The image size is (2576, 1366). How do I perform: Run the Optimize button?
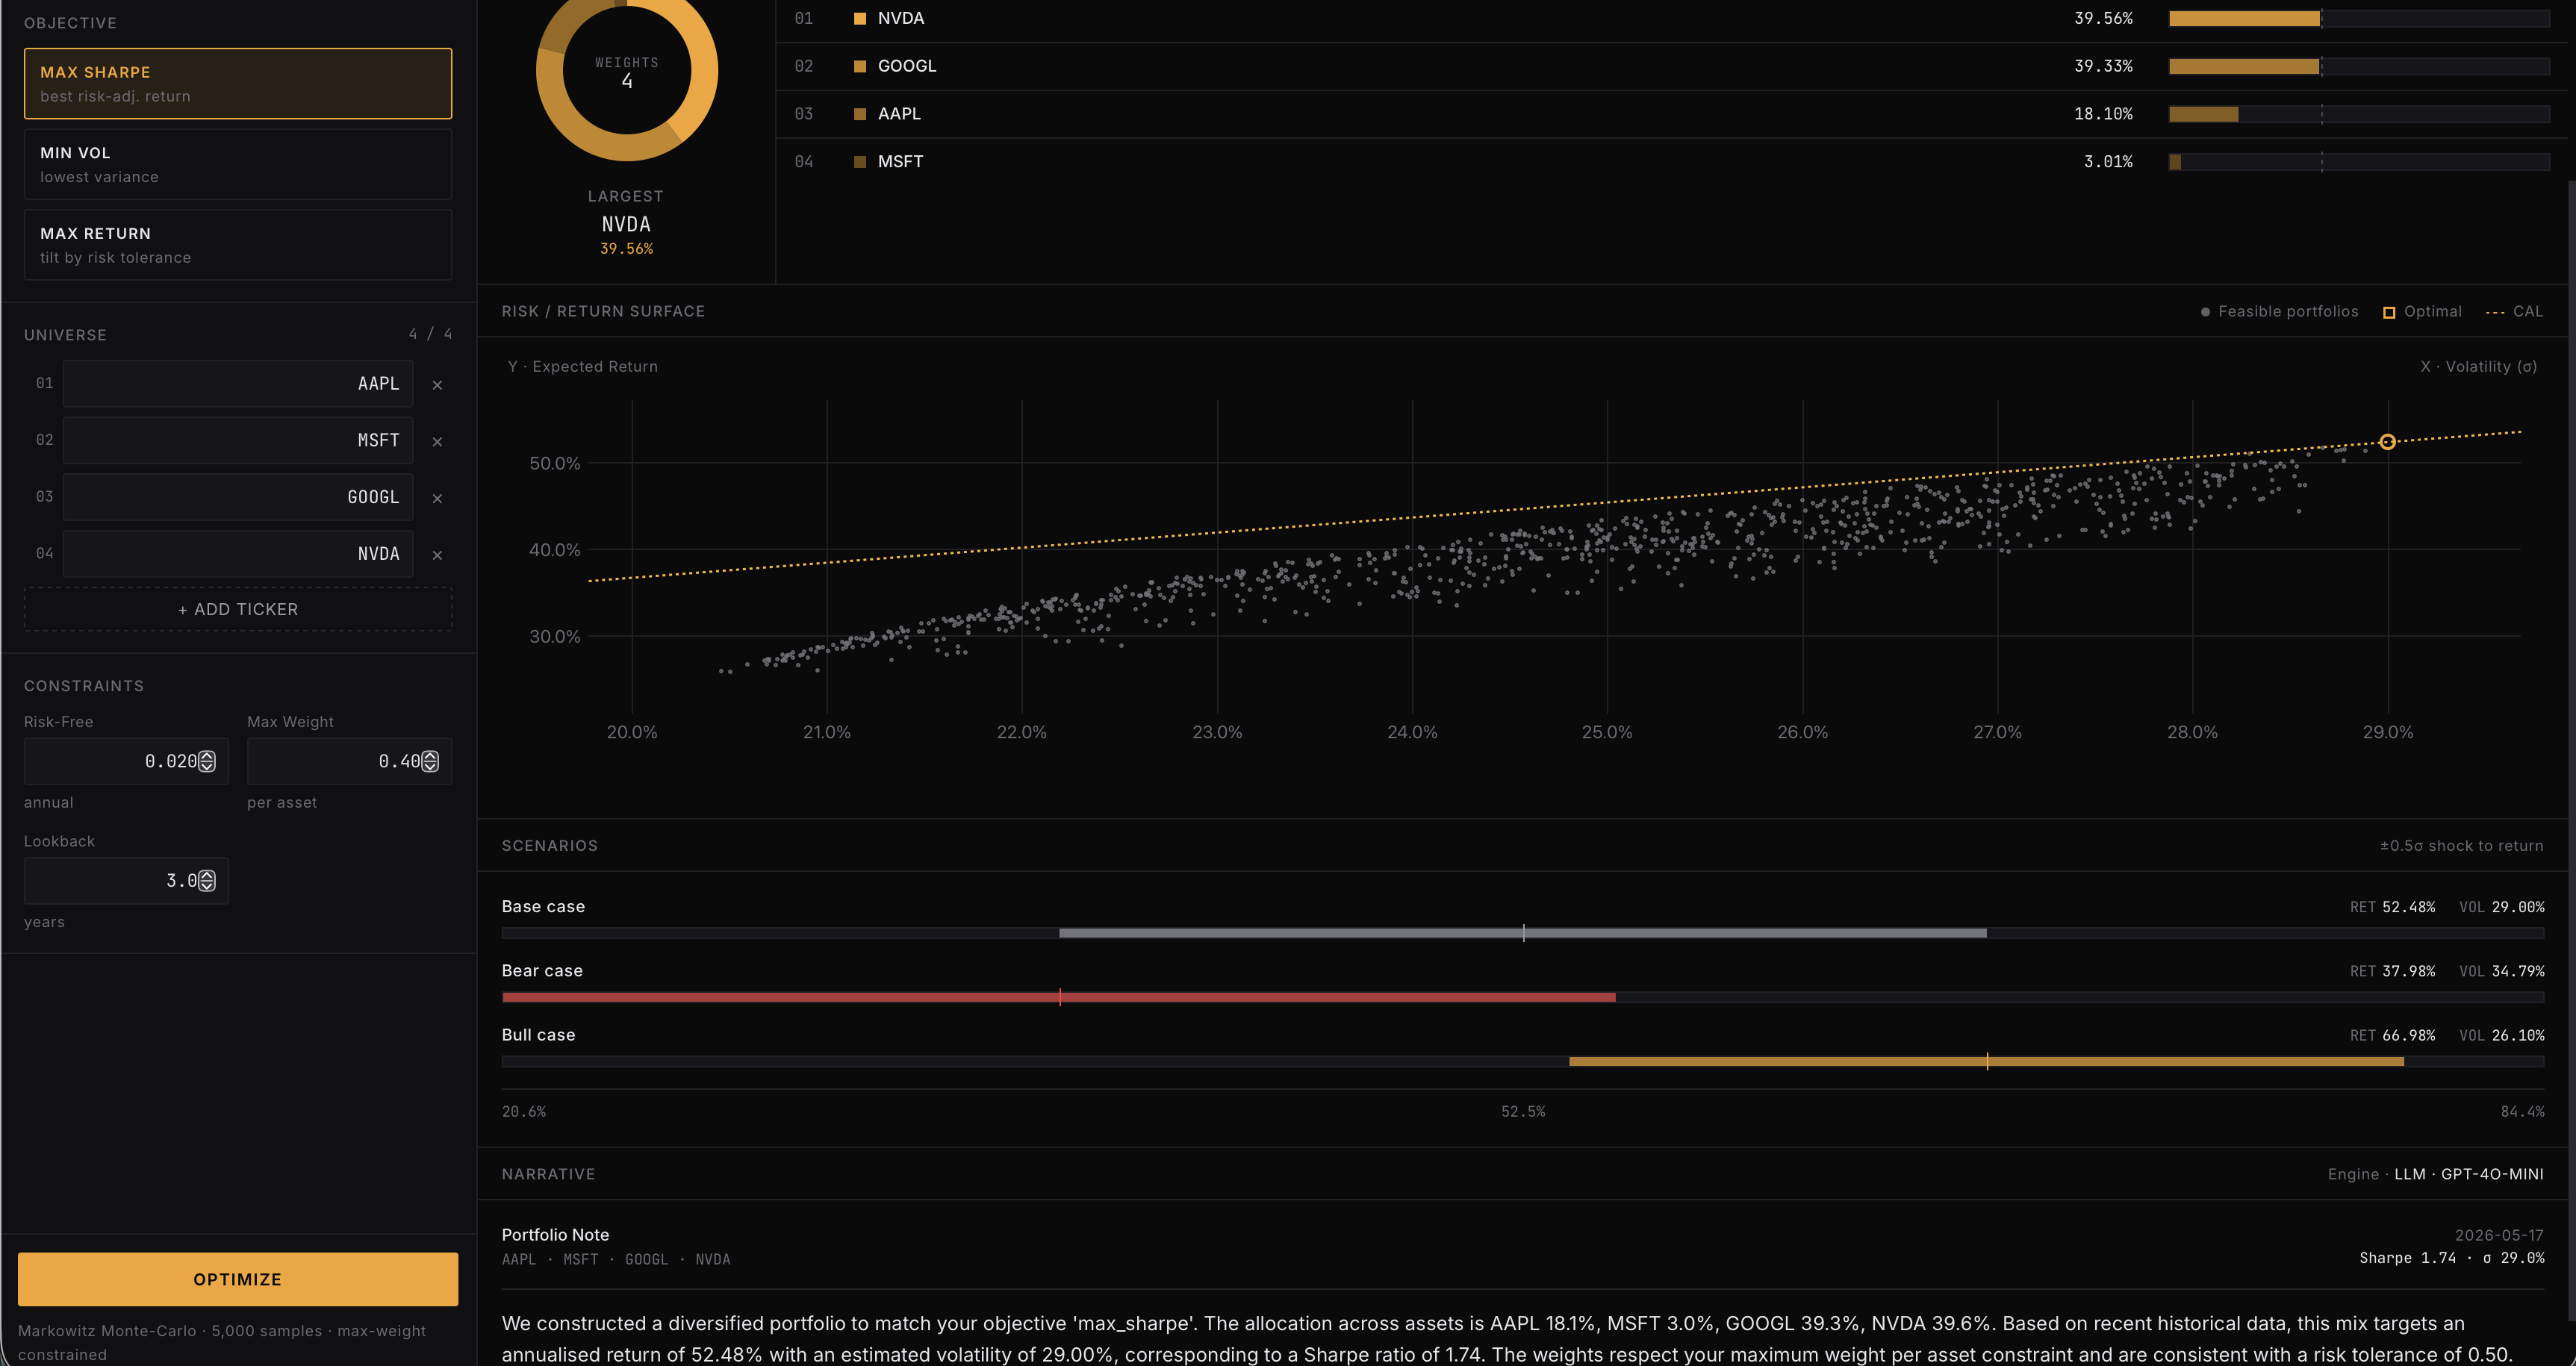(238, 1279)
